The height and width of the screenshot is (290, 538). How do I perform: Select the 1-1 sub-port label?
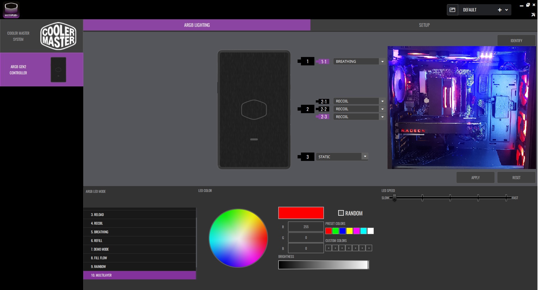tap(324, 61)
